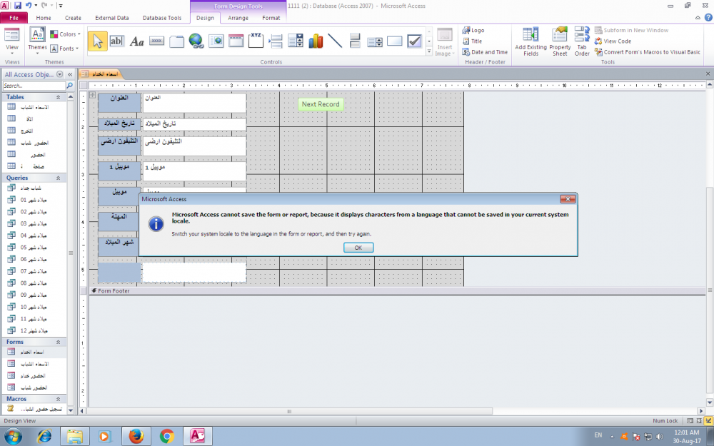Open Add Existing Fields pane
Image resolution: width=714 pixels, height=446 pixels.
(531, 41)
